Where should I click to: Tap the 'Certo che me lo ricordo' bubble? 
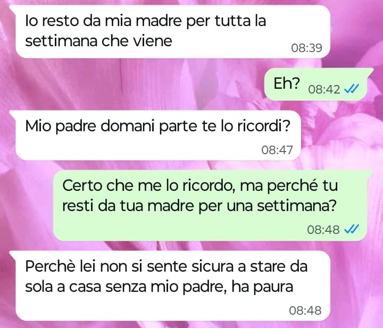210,206
